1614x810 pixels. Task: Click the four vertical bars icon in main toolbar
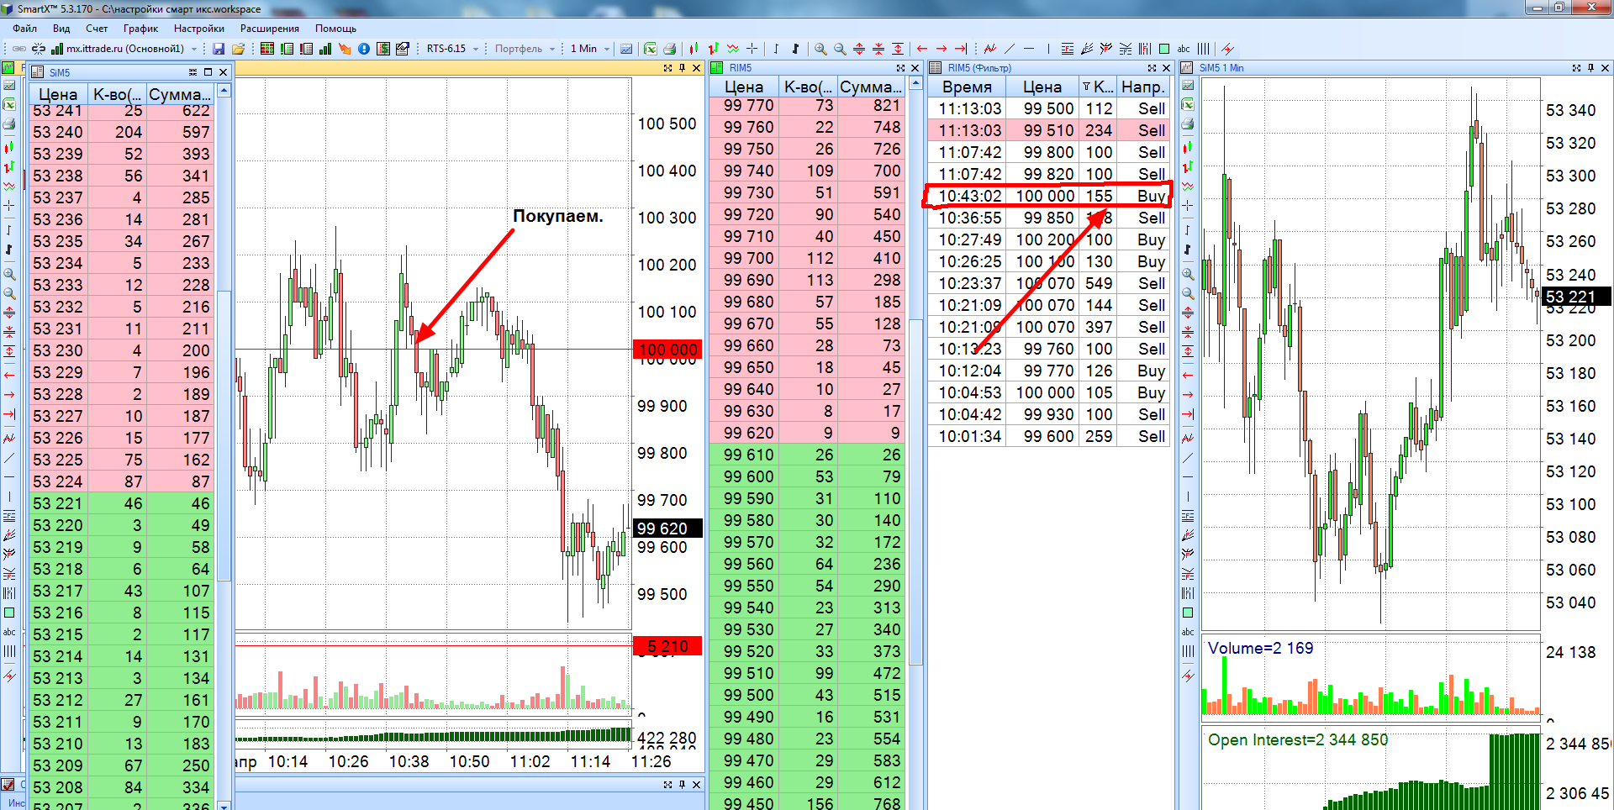point(1204,49)
